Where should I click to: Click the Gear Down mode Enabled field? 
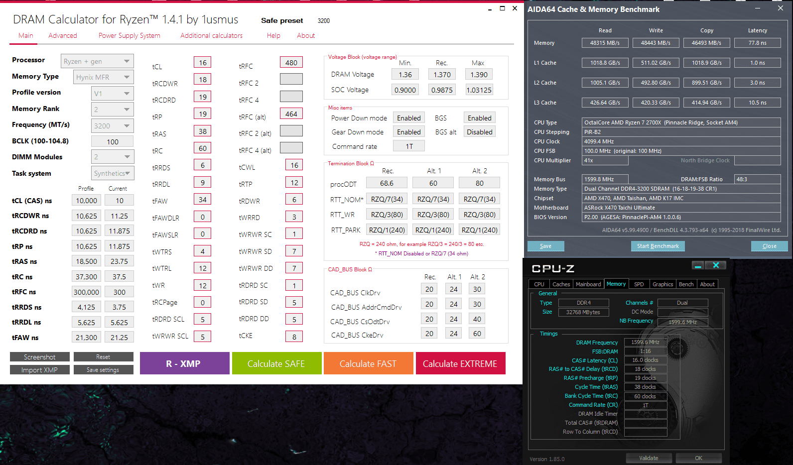[409, 132]
